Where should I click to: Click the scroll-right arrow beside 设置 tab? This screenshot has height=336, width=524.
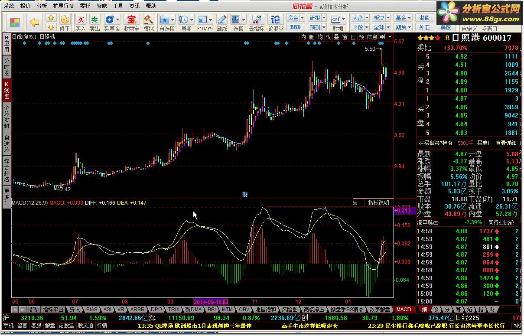(22, 310)
